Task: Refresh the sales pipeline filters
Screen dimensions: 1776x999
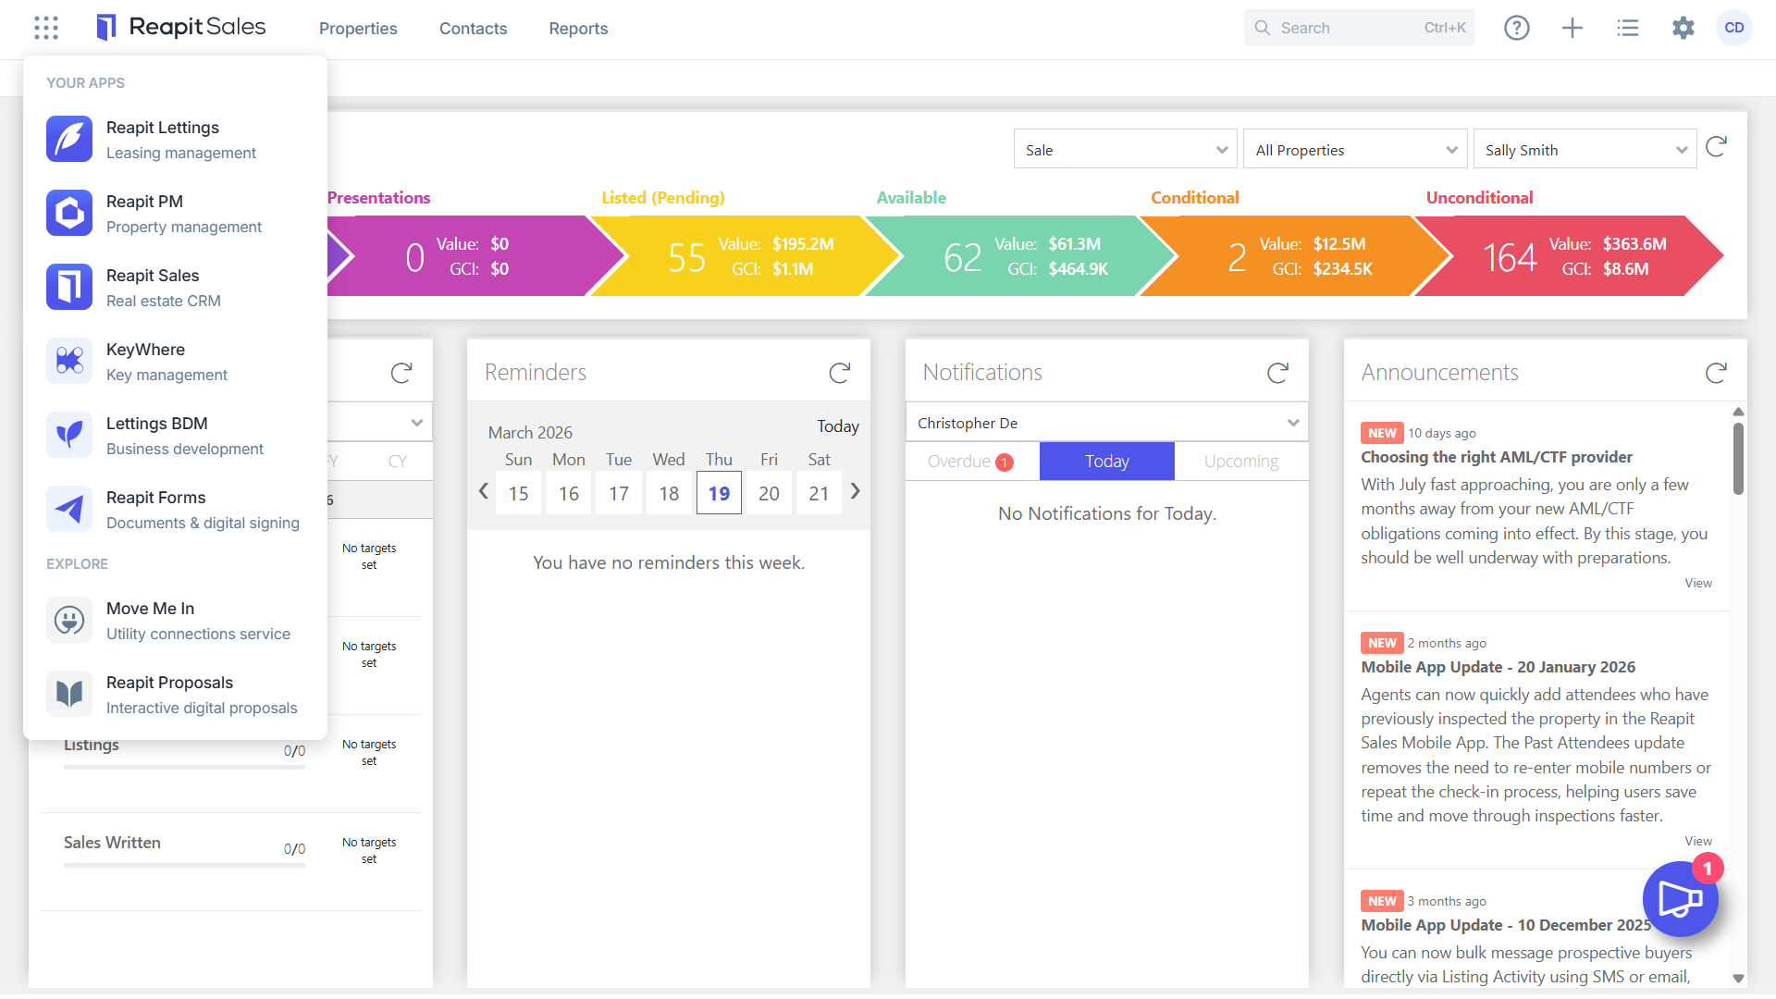Action: [1717, 147]
